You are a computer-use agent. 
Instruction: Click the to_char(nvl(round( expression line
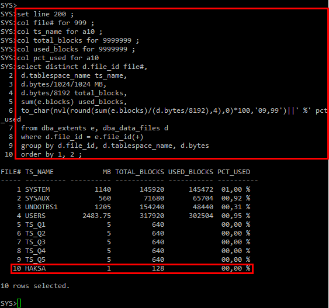(174, 110)
